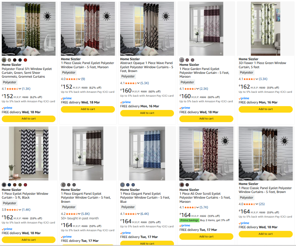Click star rating of Polyester Floral 5Ft curtain
This screenshot has height=246, width=296.
[x=12, y=89]
